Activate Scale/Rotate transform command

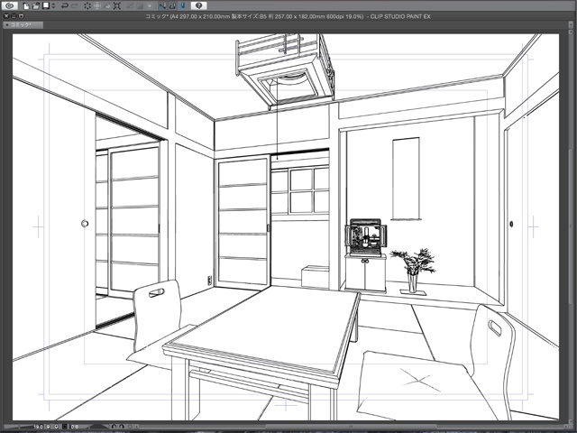(x=117, y=6)
